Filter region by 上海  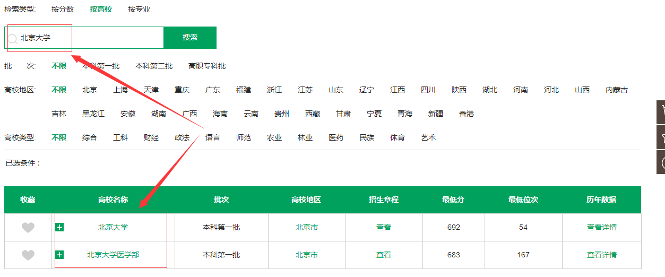point(120,90)
